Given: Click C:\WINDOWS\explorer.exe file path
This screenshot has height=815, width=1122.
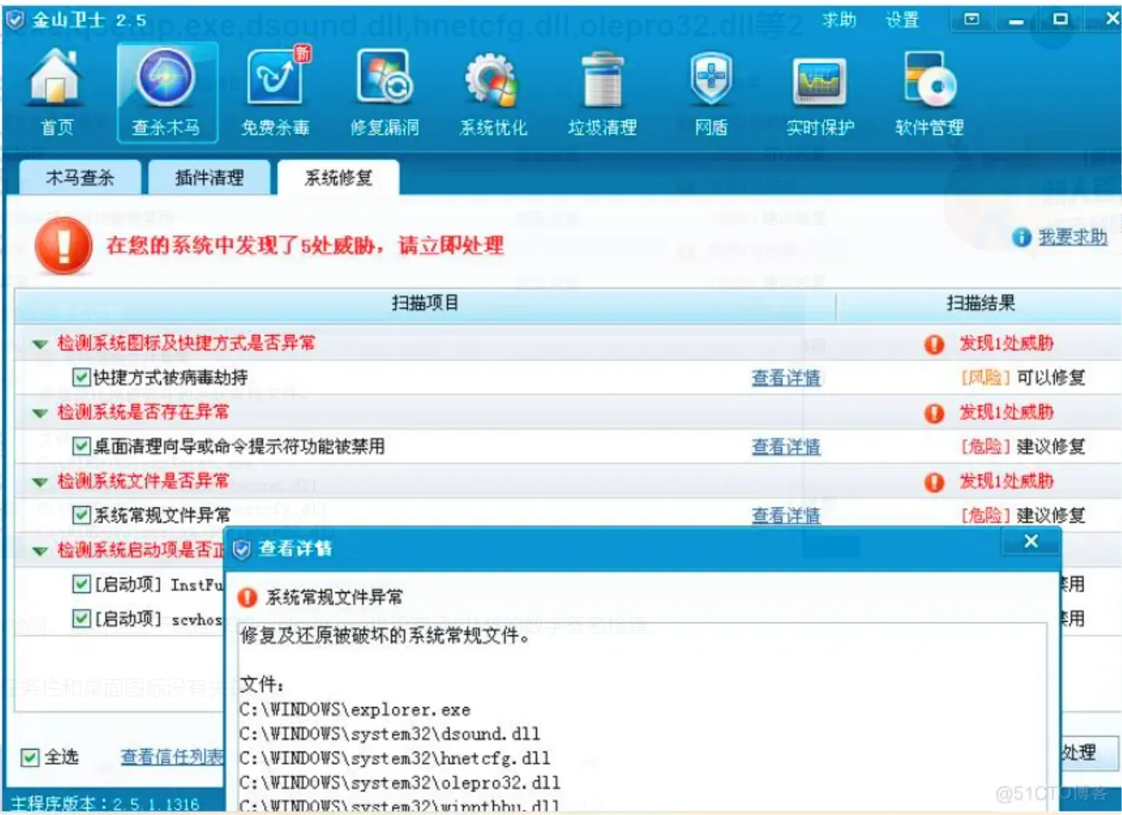Looking at the screenshot, I should coord(355,710).
